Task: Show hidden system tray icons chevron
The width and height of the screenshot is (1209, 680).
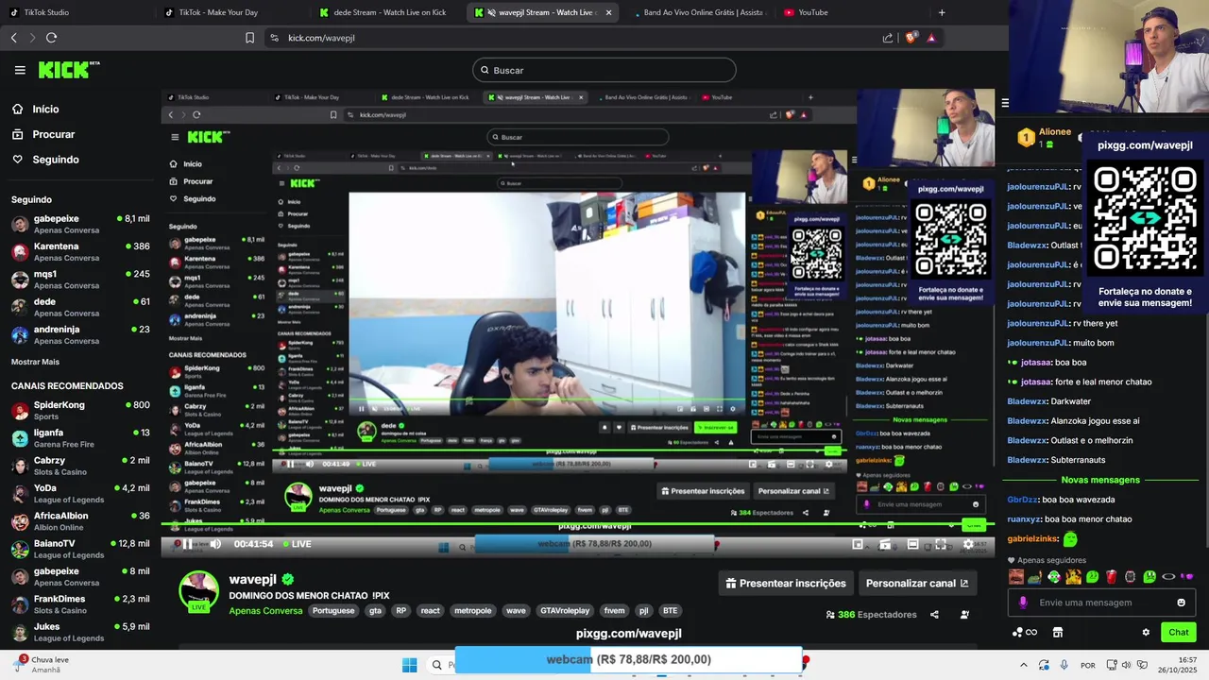Action: point(1023,665)
